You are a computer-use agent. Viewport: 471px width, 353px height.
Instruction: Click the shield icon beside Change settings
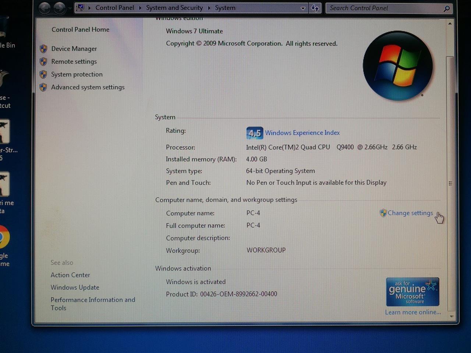point(383,213)
